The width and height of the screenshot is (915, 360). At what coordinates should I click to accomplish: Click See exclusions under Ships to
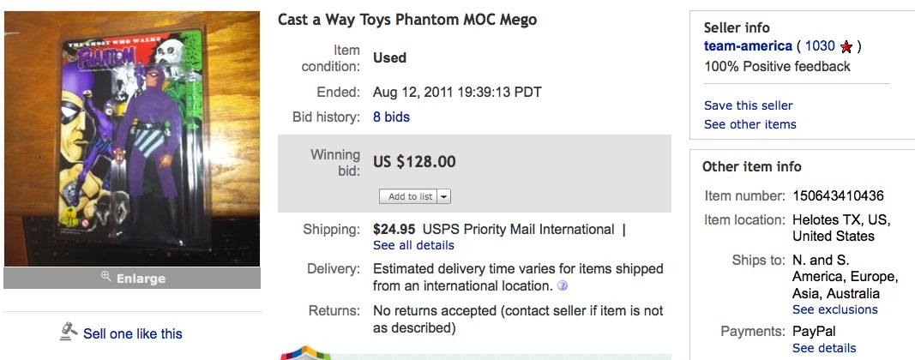coord(834,309)
